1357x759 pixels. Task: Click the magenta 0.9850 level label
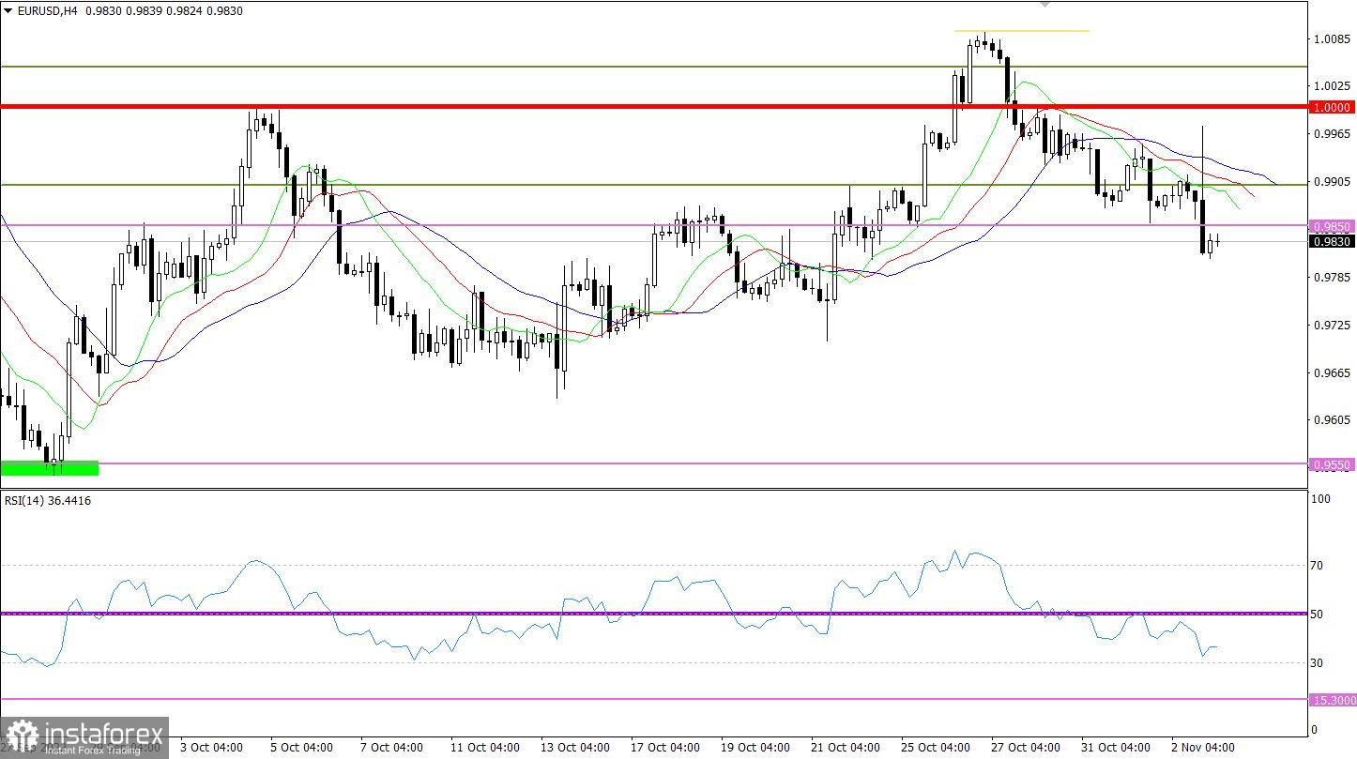tap(1332, 226)
